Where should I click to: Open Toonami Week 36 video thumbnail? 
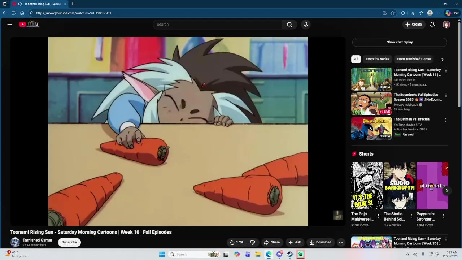(371, 242)
